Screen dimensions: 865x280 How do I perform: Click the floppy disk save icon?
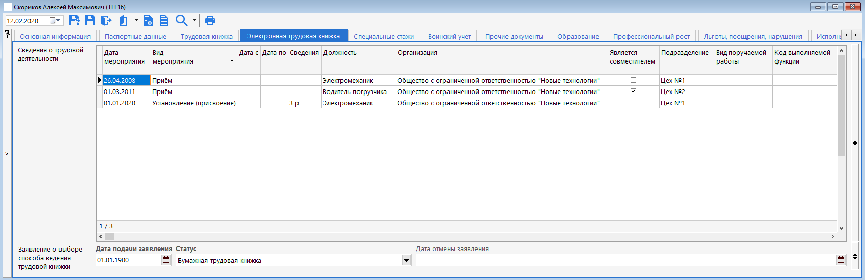click(90, 20)
